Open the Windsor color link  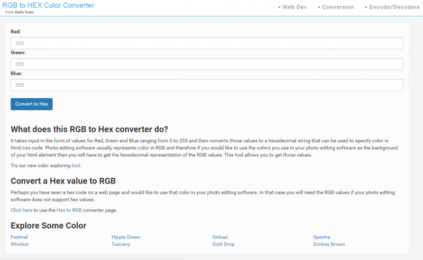tap(20, 244)
